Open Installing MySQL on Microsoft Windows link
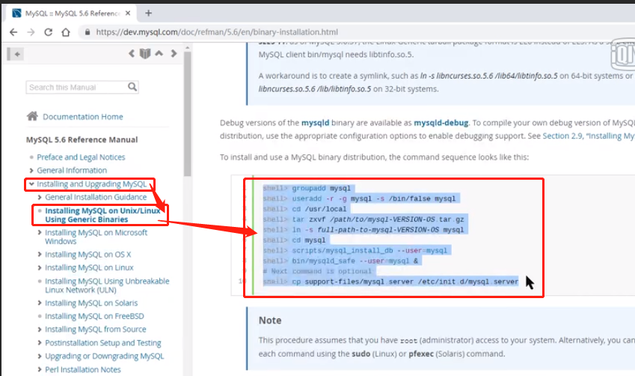 [x=96, y=237]
